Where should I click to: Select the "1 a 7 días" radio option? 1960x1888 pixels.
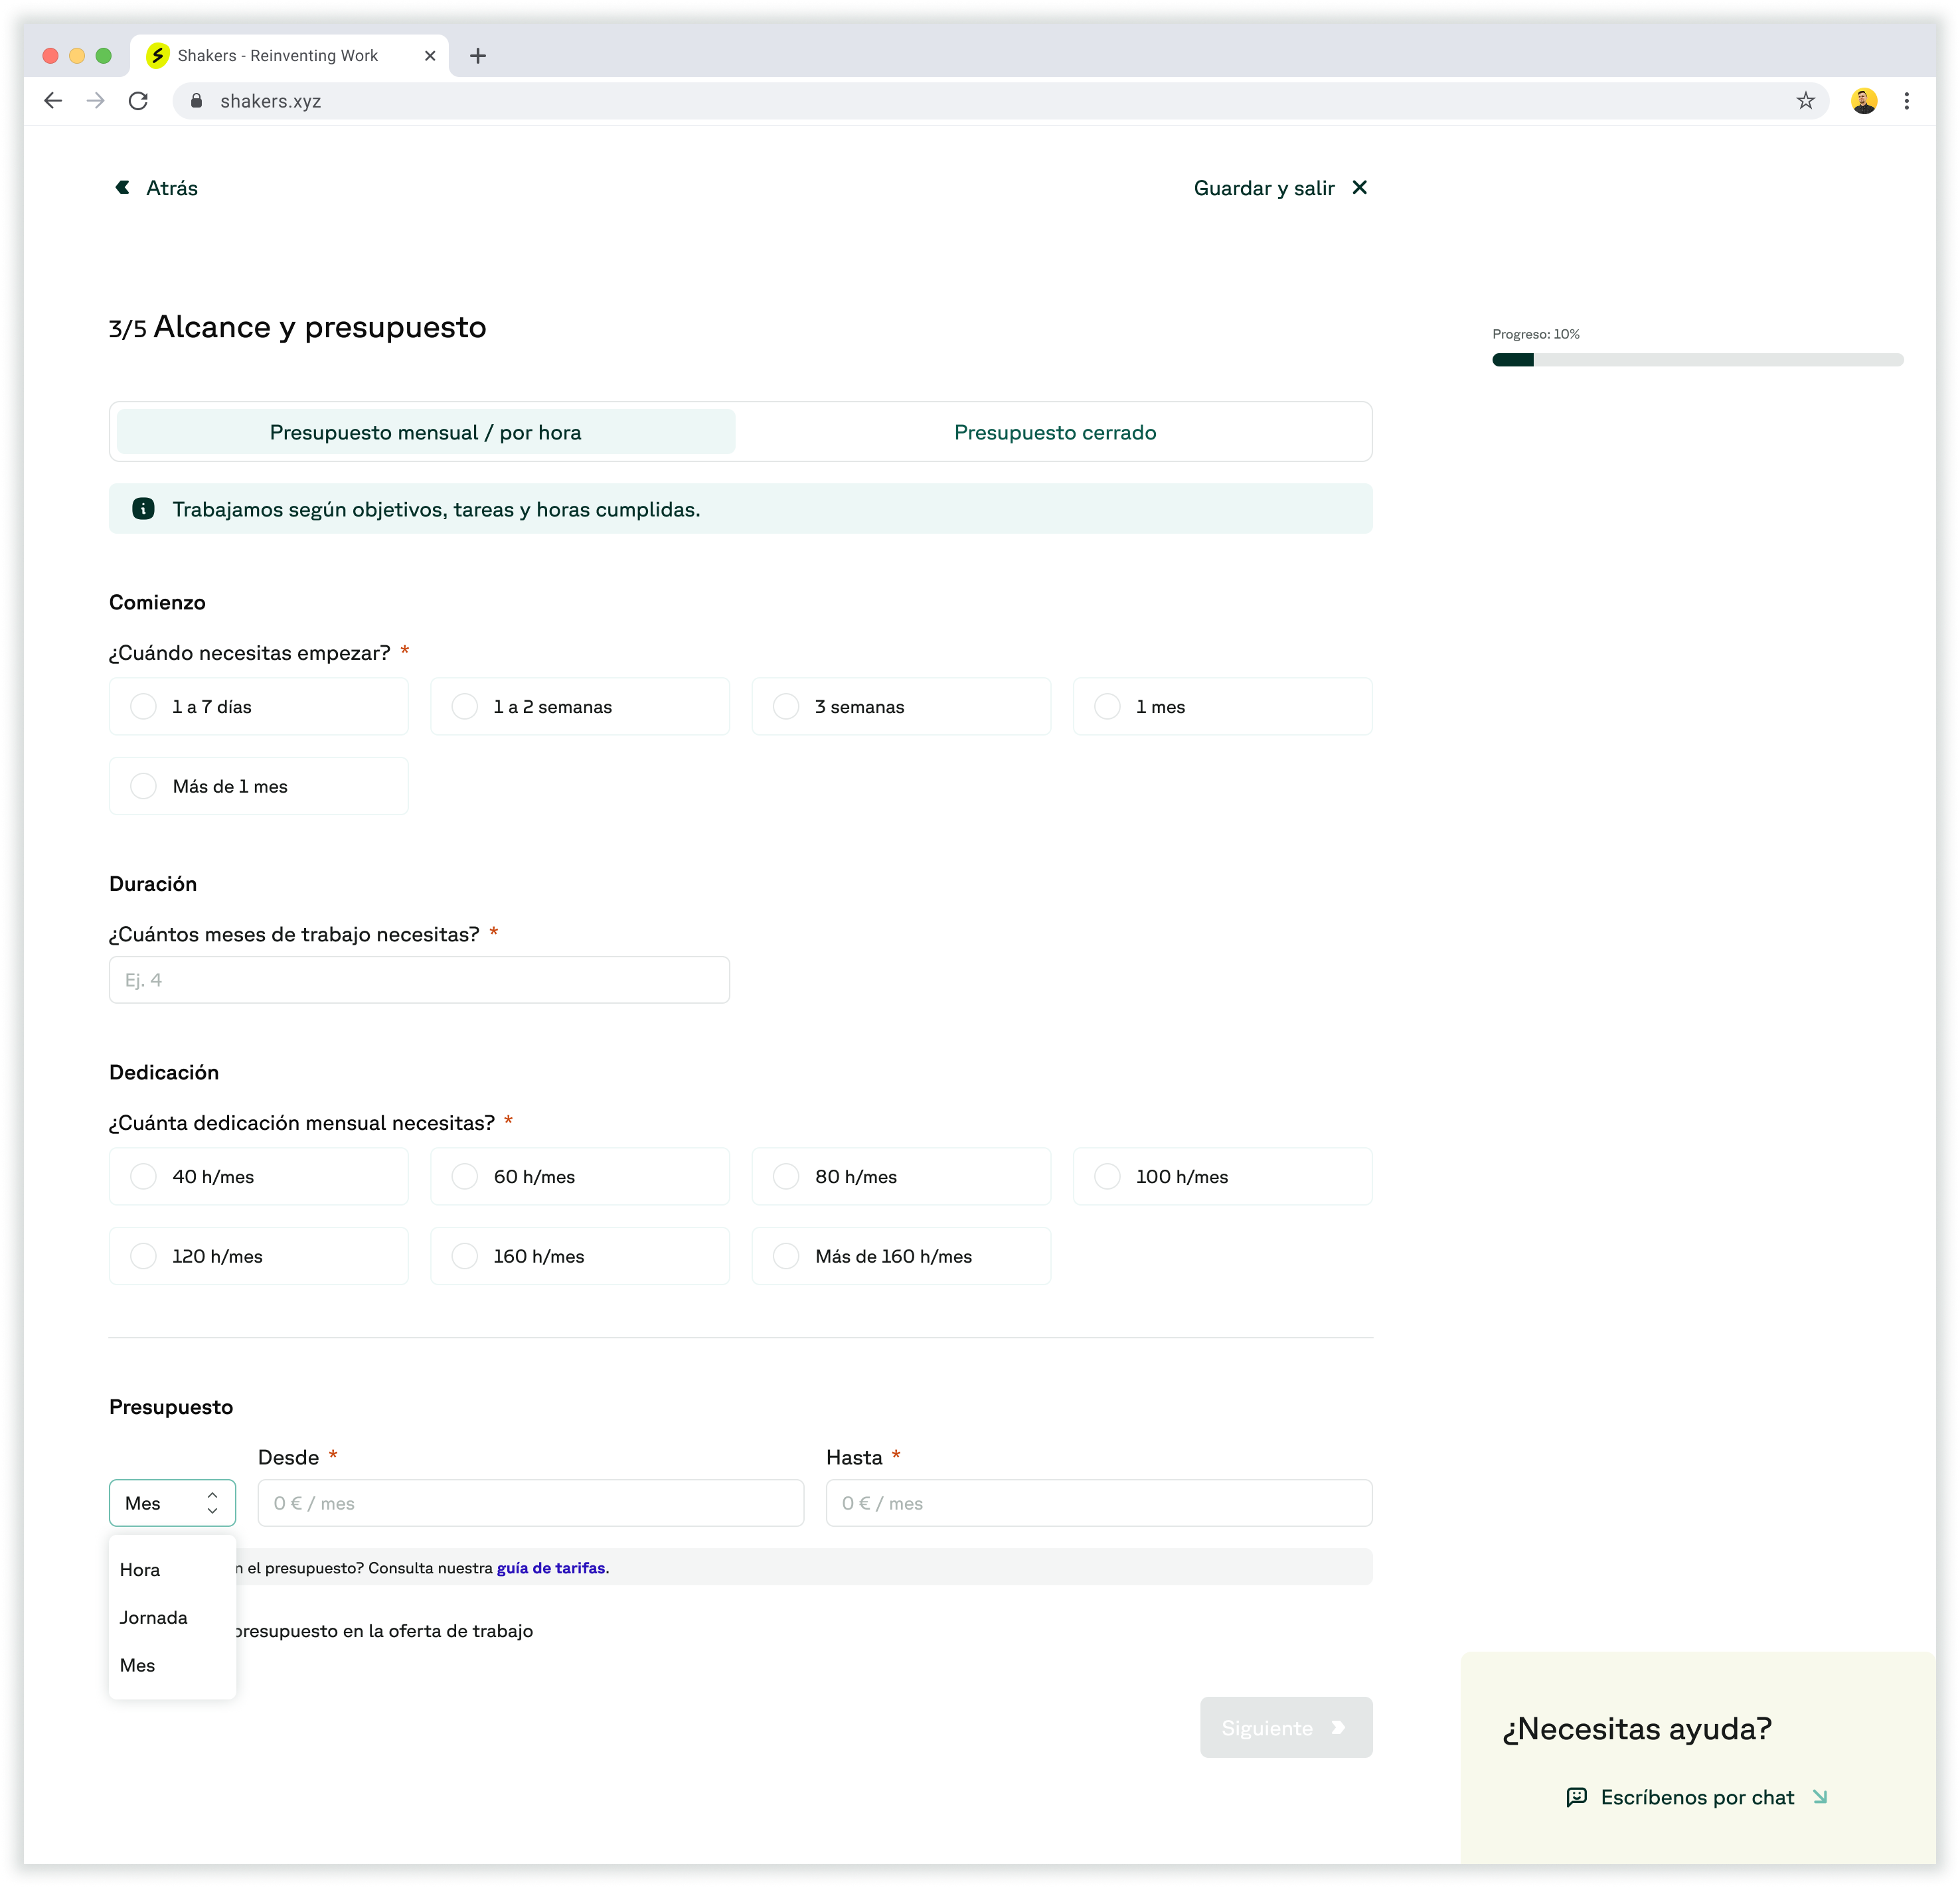[x=144, y=707]
